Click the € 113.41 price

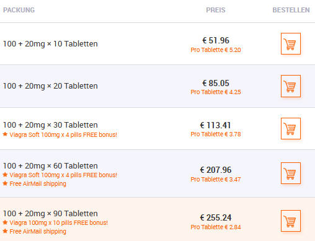point(215,125)
